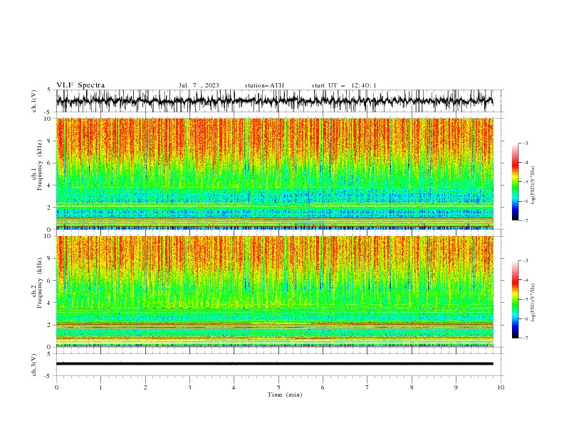564x435 pixels.
Task: Select the flat ch.3 voltage trace
Action: click(275, 364)
